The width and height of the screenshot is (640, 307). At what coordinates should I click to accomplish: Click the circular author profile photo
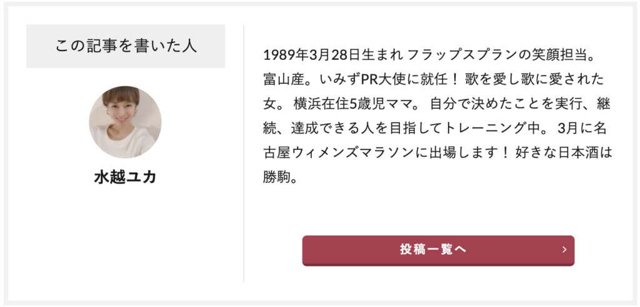point(125,122)
